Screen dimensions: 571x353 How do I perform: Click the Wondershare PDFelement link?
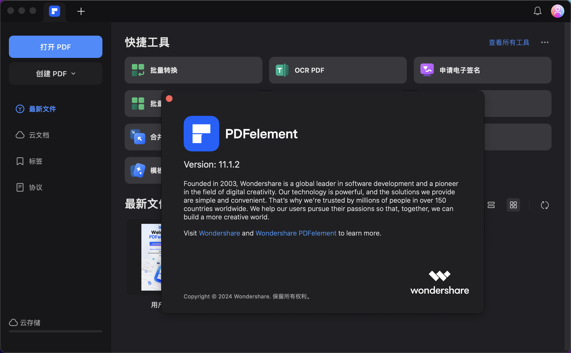[x=296, y=233]
